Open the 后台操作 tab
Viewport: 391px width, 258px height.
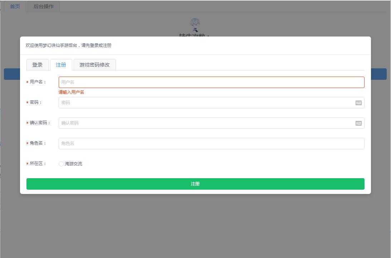[x=43, y=6]
